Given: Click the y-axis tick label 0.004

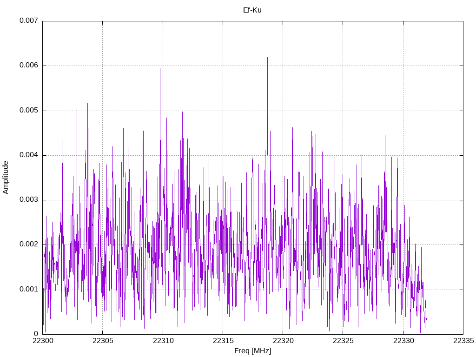Looking at the screenshot, I should click(x=29, y=155).
